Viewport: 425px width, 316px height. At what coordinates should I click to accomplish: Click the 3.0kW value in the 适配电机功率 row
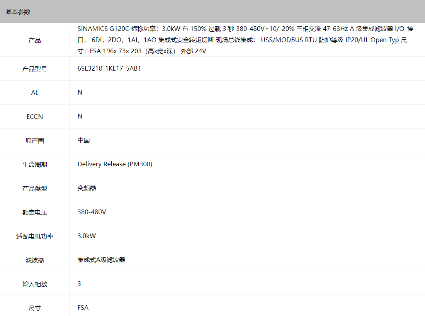pos(87,236)
